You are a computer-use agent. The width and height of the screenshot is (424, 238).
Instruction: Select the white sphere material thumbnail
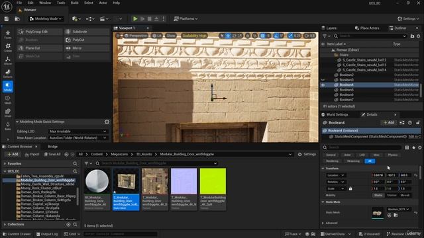point(97,181)
